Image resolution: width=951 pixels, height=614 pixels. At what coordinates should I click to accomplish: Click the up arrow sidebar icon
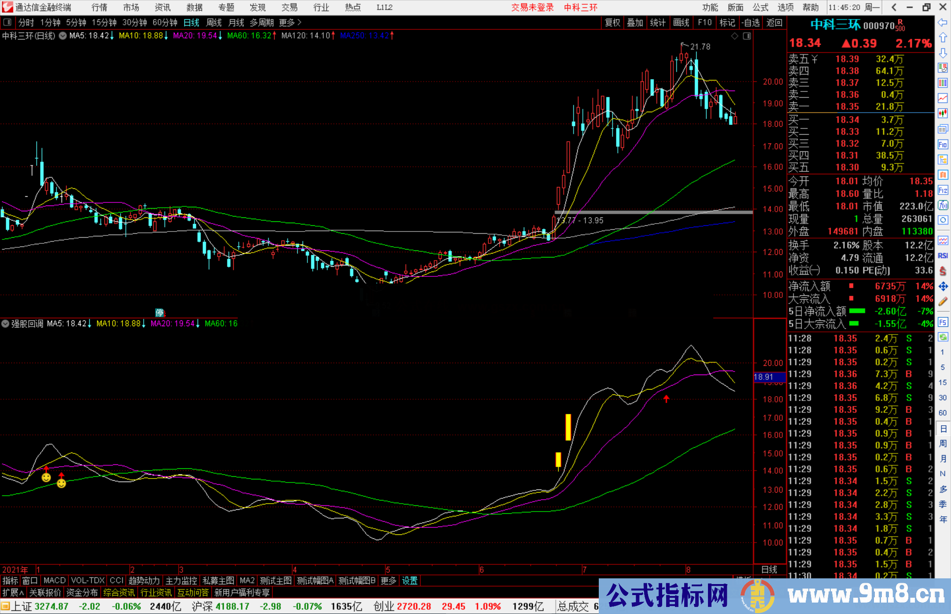[x=943, y=38]
